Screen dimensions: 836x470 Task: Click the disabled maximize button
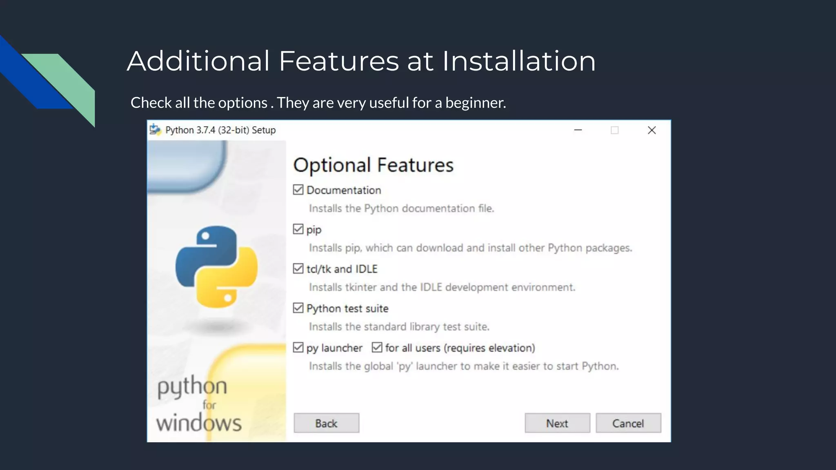(615, 130)
